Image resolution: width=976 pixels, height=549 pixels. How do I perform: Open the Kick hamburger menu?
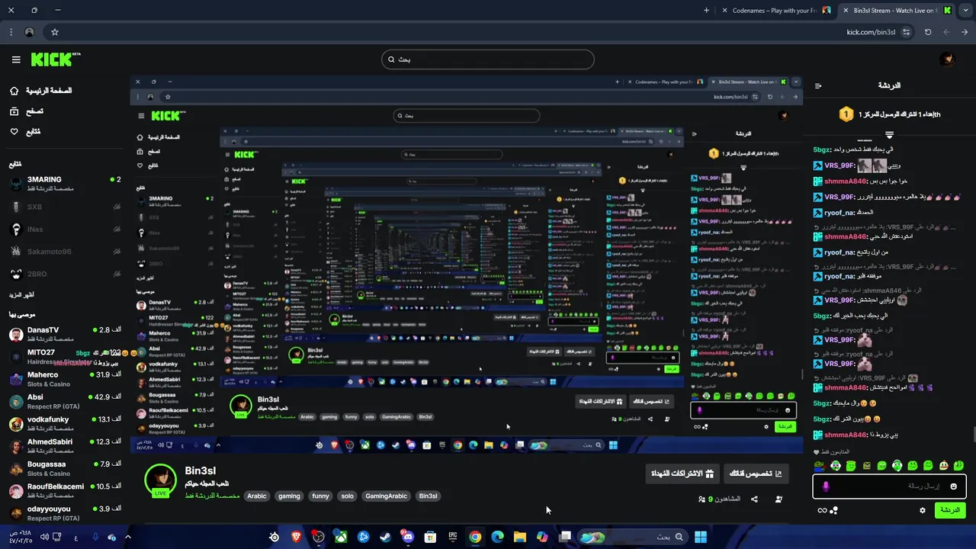[x=16, y=59]
